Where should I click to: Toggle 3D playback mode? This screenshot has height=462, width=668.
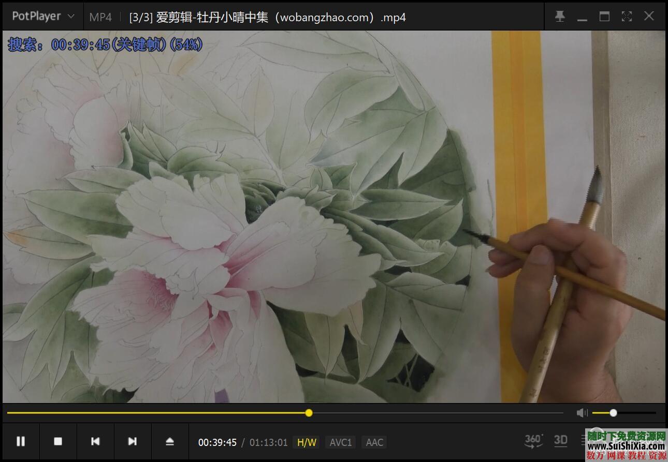click(560, 440)
